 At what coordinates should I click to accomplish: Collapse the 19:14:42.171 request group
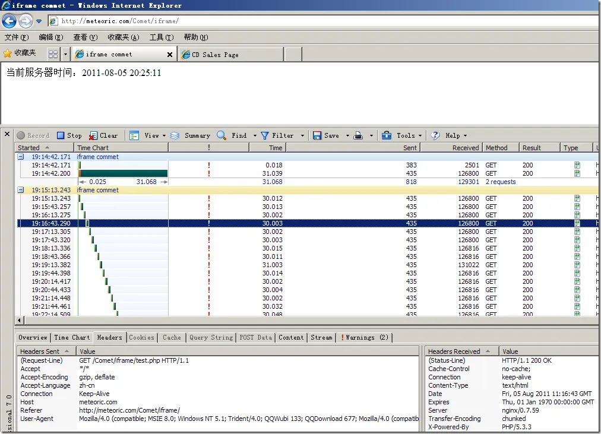(21, 157)
